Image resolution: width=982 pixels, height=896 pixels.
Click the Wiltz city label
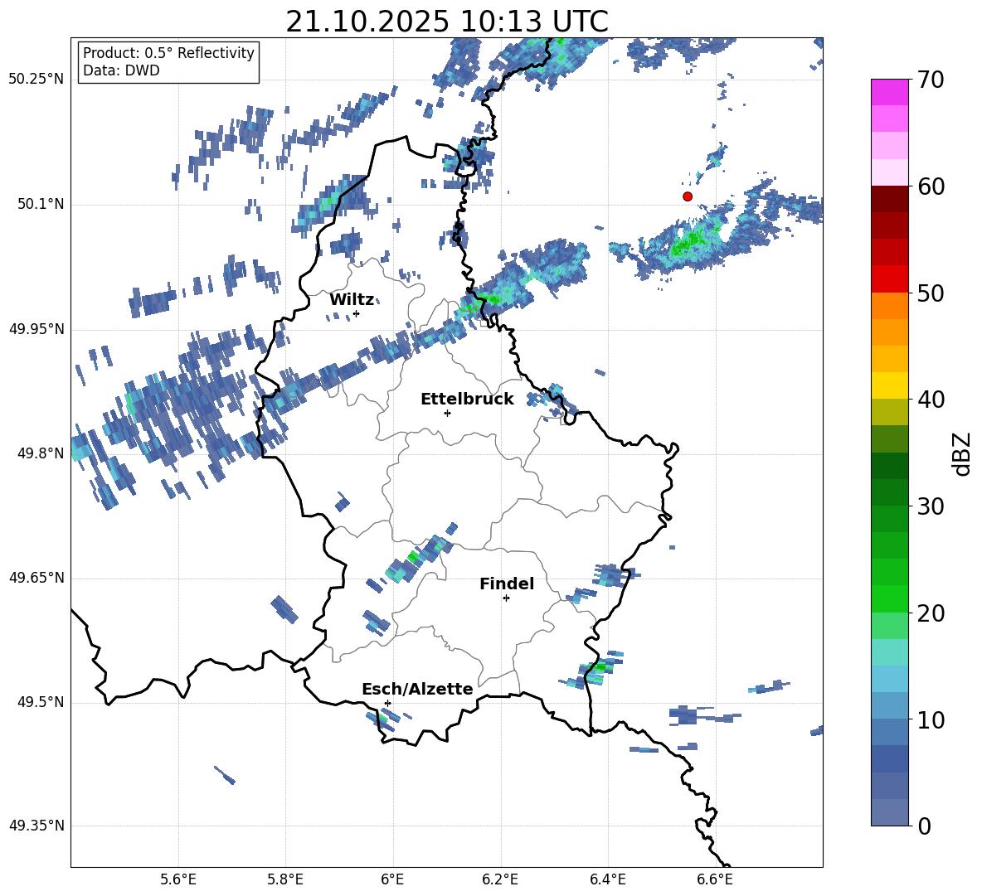click(352, 300)
